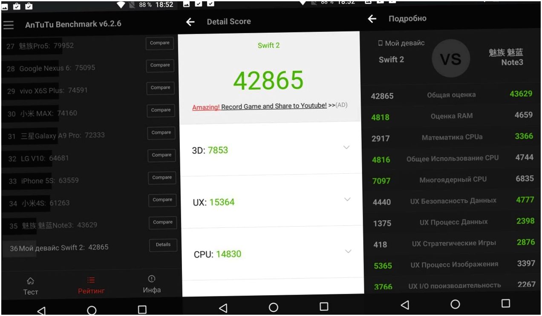Open Record Game and Share to Youtube link
The height and width of the screenshot is (316, 542).
pyautogui.click(x=259, y=106)
